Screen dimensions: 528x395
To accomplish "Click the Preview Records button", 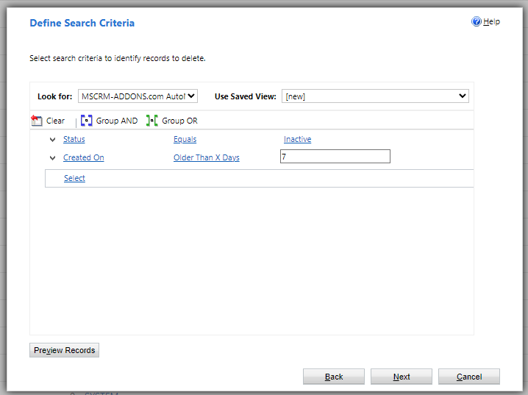I will [64, 350].
